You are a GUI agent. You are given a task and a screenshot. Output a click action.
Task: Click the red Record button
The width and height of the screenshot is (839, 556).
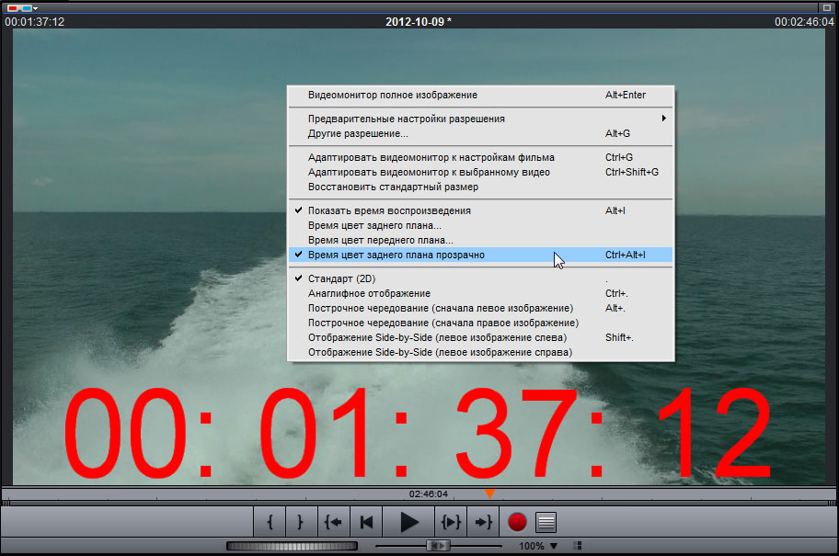pos(517,522)
